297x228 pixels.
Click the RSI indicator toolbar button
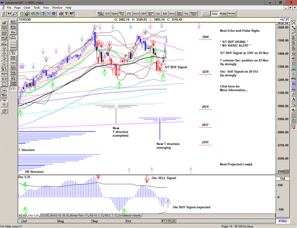click(164, 14)
